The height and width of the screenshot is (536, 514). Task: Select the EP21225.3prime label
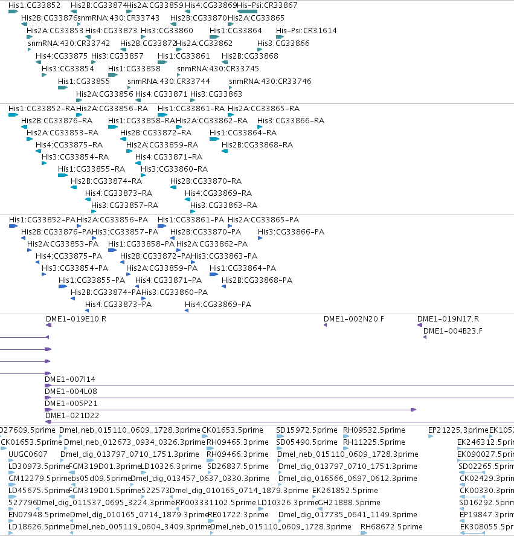pos(458,430)
